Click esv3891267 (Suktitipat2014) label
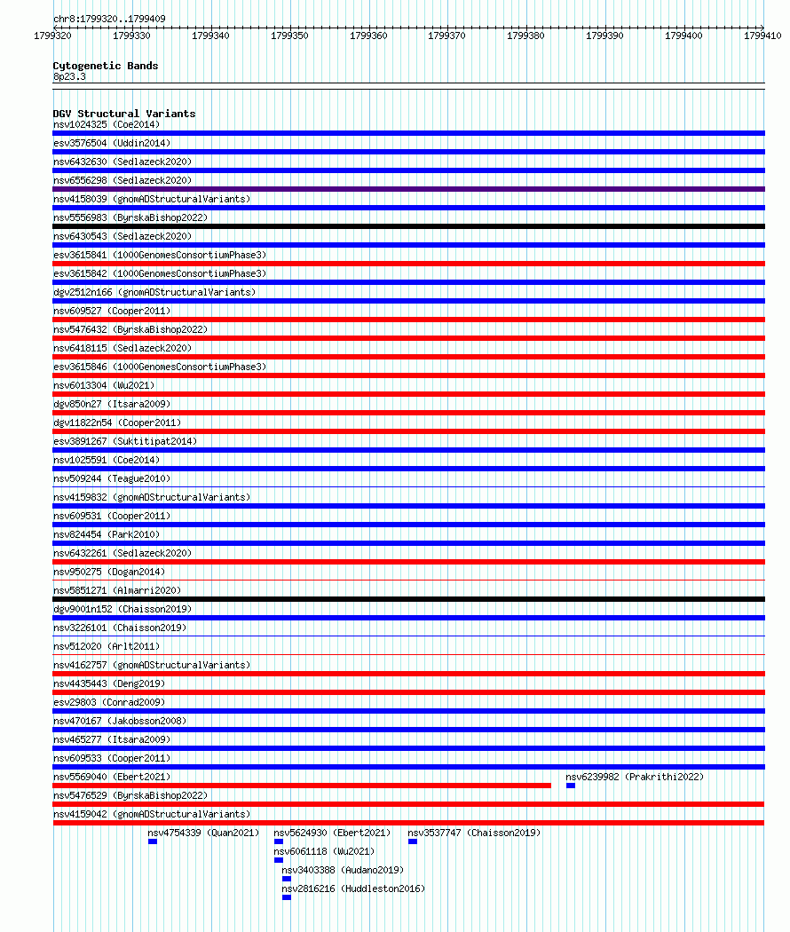This screenshot has height=932, width=790. [125, 441]
